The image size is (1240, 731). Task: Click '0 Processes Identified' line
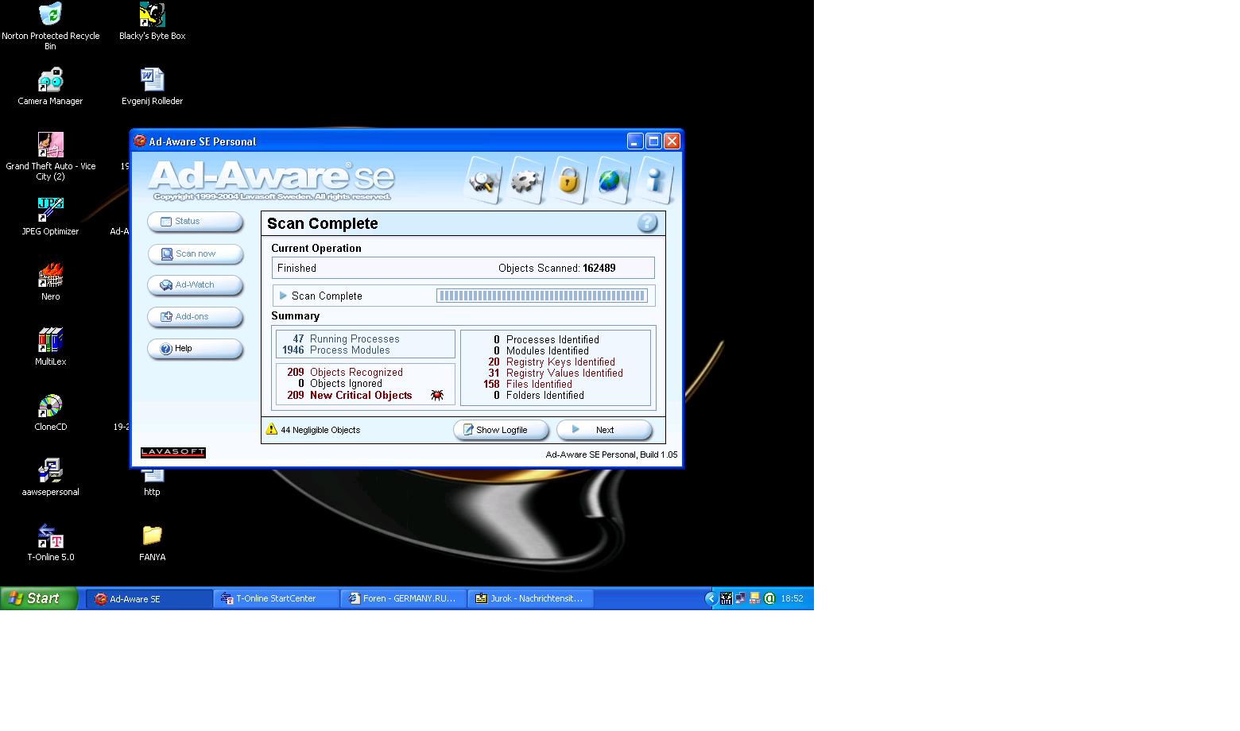point(546,339)
